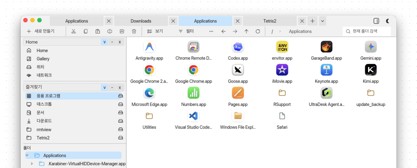The image size is (417, 168).
Task: Switch to the Downloads tab
Action: coord(141,21)
